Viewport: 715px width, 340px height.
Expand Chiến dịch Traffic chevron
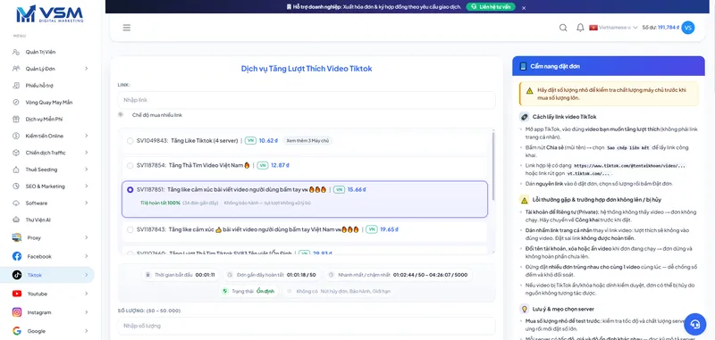pos(86,153)
